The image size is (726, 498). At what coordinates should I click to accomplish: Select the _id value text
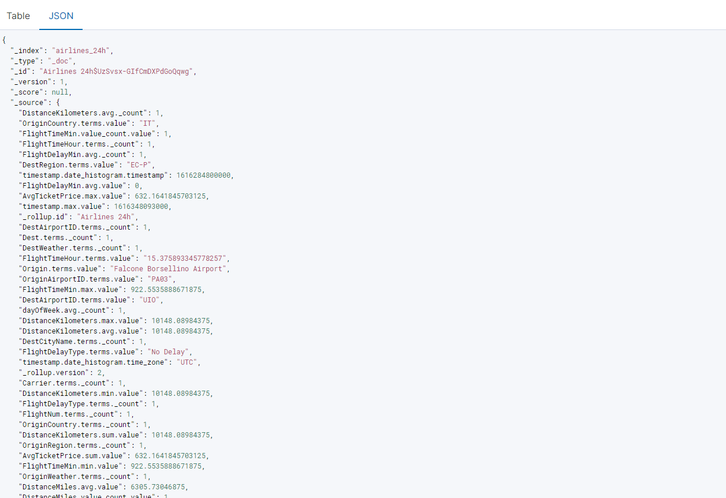[116, 71]
